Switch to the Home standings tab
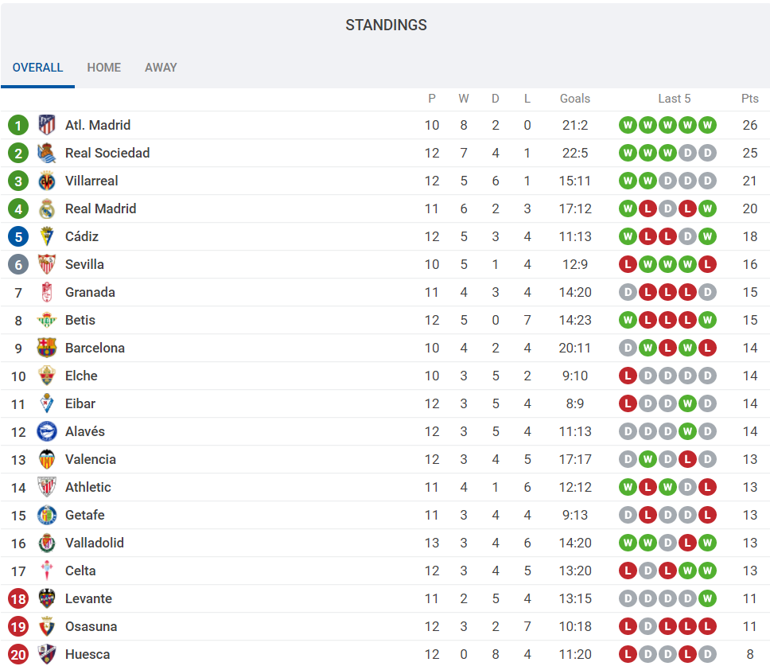 [104, 68]
